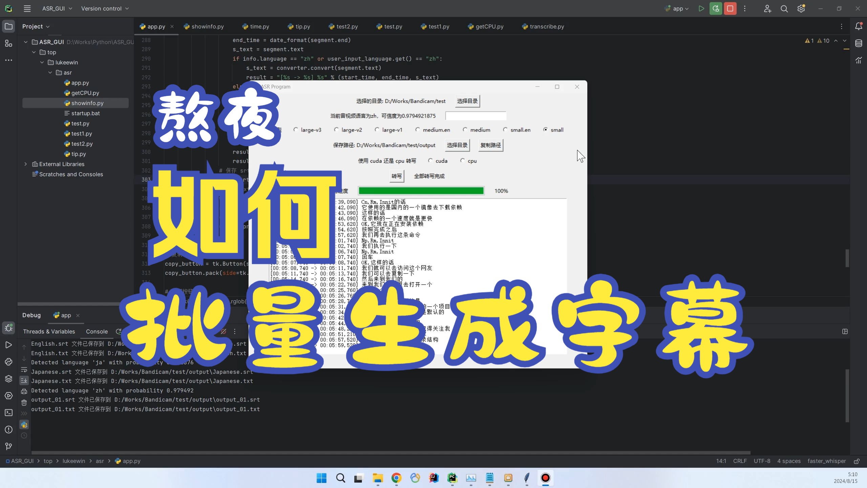
Task: Switch to the transcribe.py editor tab
Action: pos(543,26)
